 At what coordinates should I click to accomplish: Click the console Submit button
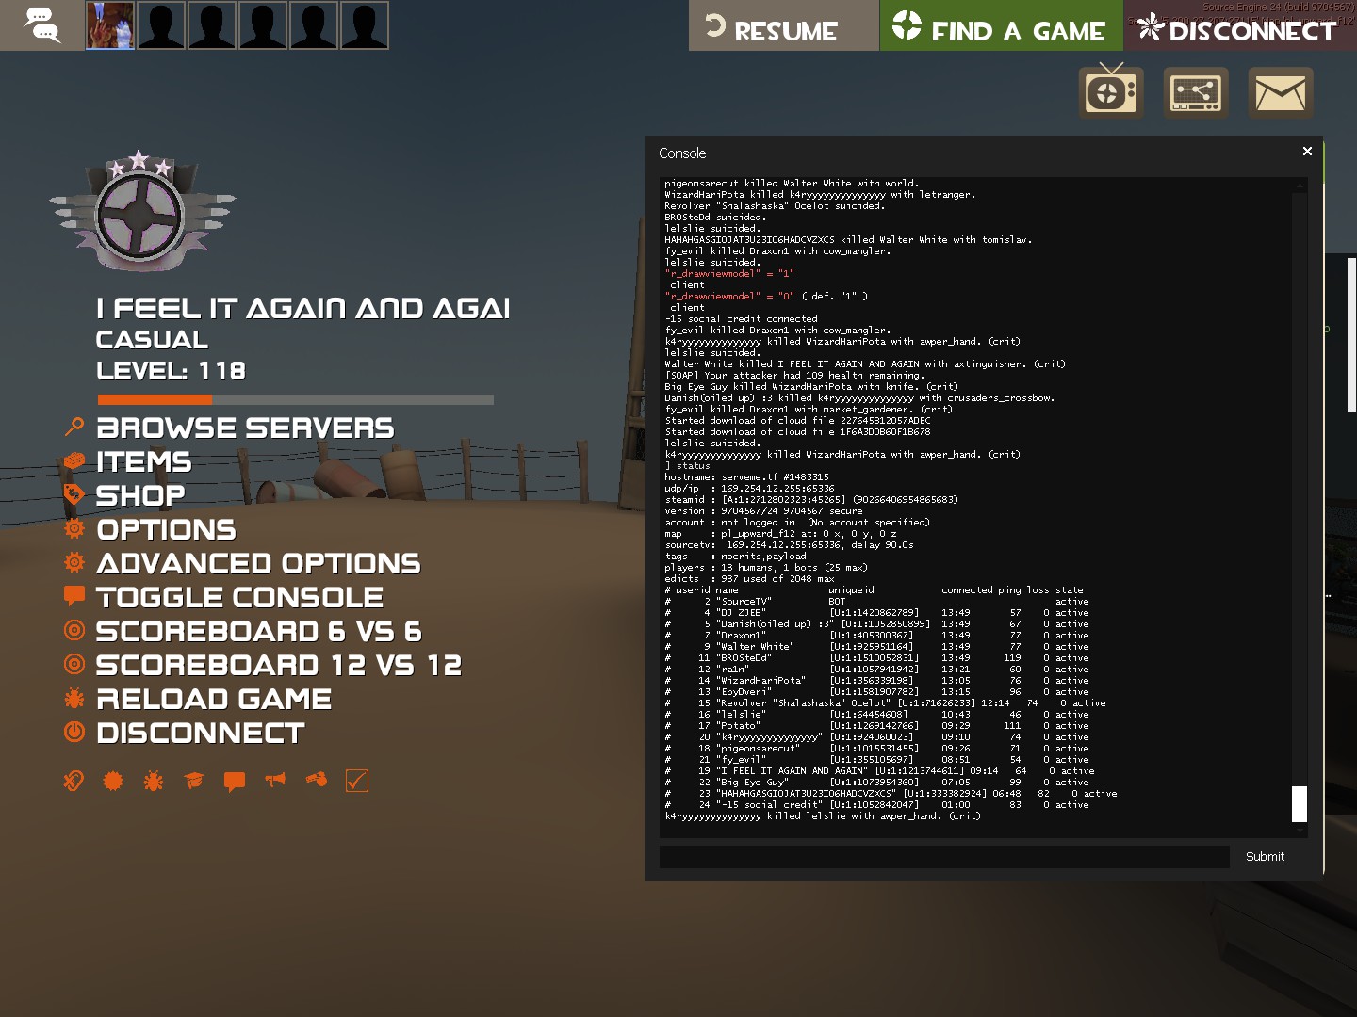(x=1265, y=857)
